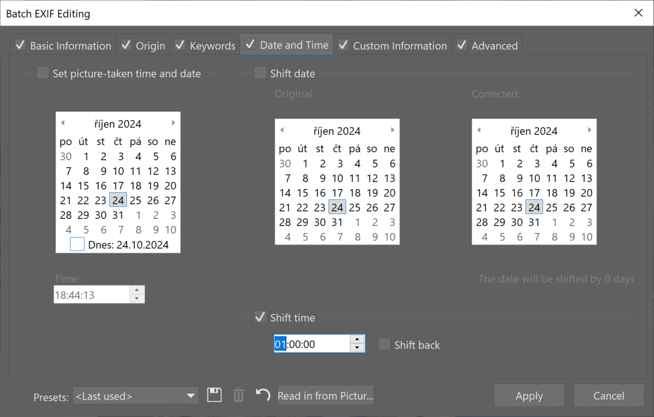Go to next month on picture-taken calendar
The width and height of the screenshot is (654, 417).
[173, 123]
